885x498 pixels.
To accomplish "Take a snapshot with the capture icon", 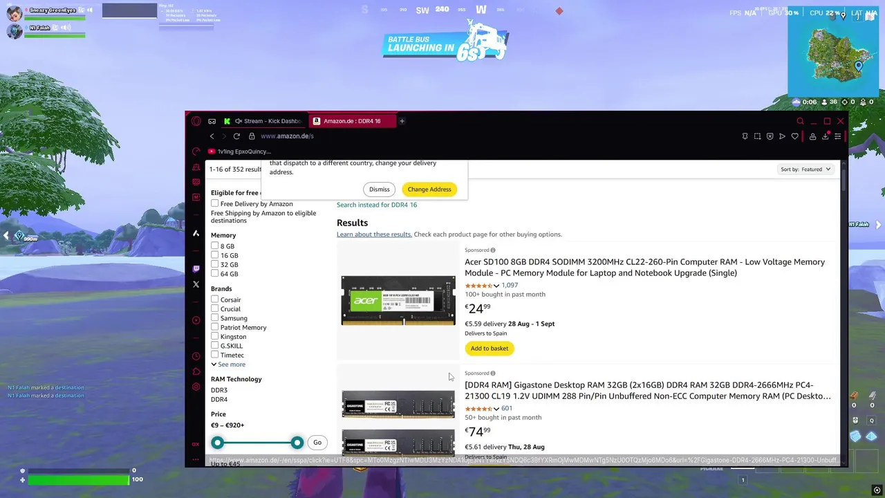I will (x=757, y=136).
